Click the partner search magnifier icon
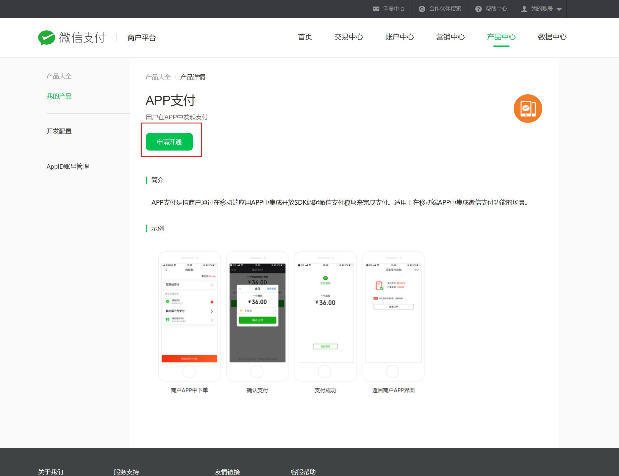This screenshot has height=476, width=619. (x=422, y=9)
